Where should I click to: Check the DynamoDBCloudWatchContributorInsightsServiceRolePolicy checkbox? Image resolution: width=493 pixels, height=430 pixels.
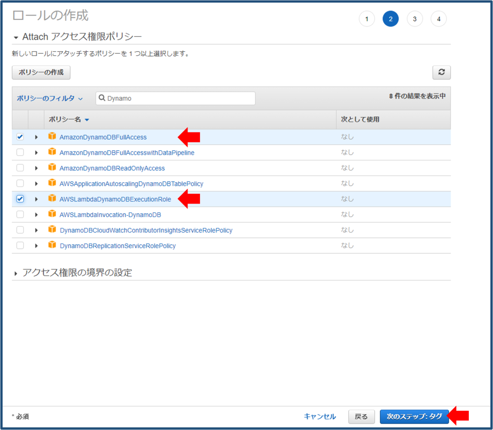[x=20, y=230]
